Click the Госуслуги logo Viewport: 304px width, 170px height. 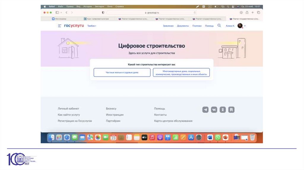74,25
